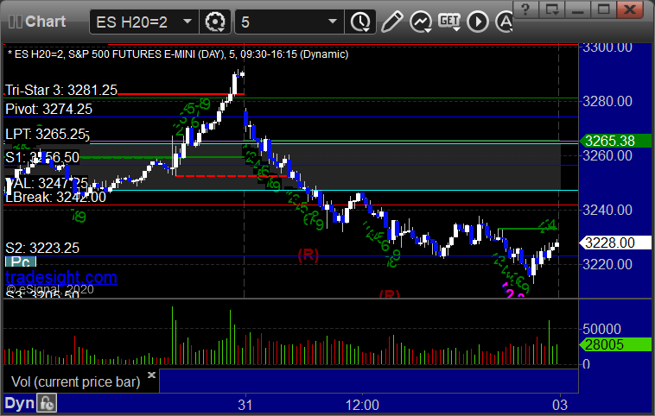This screenshot has height=416, width=655.
Task: Close the Vol study pane
Action: 151,375
